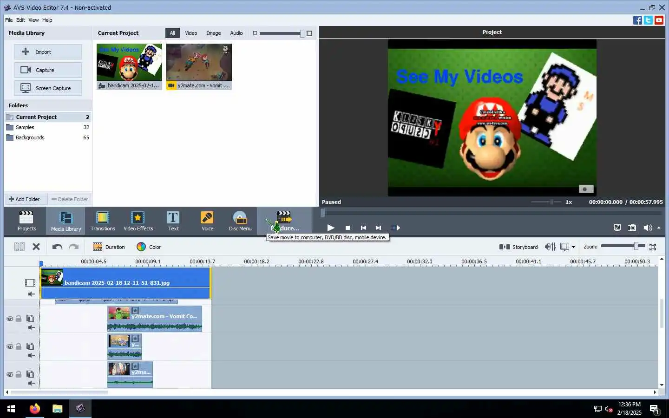The image size is (669, 418).
Task: Lock the second overlay track
Action: (x=19, y=346)
